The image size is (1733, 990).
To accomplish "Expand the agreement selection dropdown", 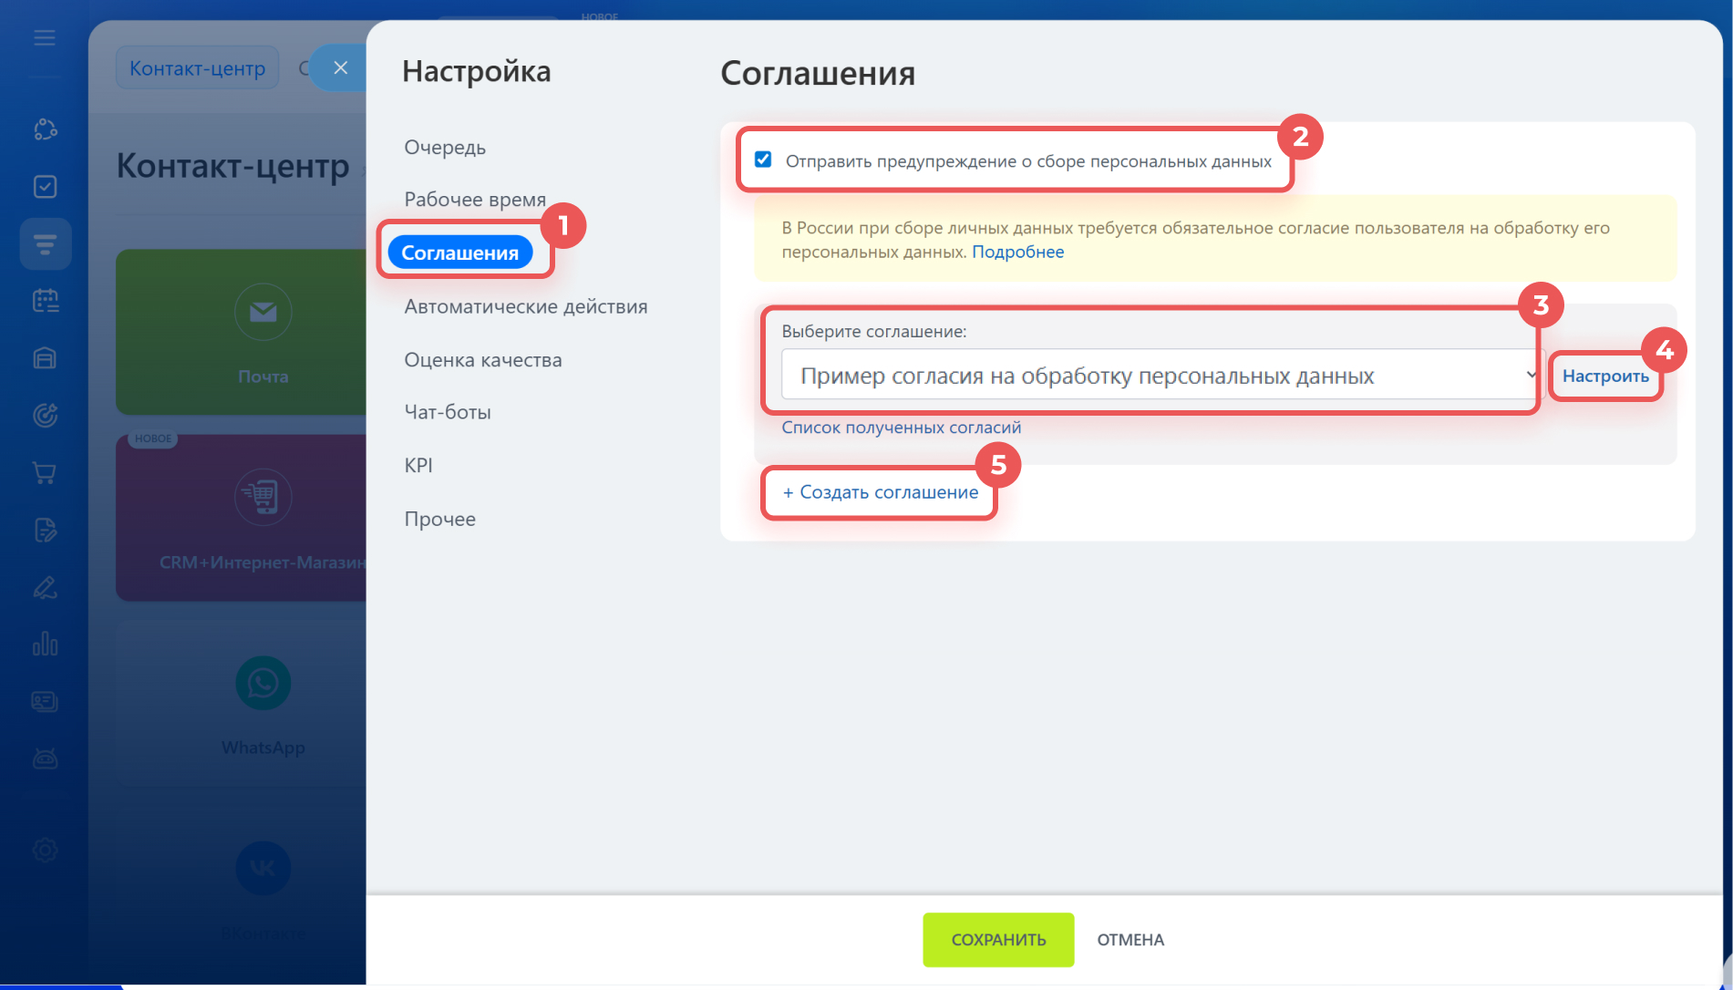I will point(1158,376).
